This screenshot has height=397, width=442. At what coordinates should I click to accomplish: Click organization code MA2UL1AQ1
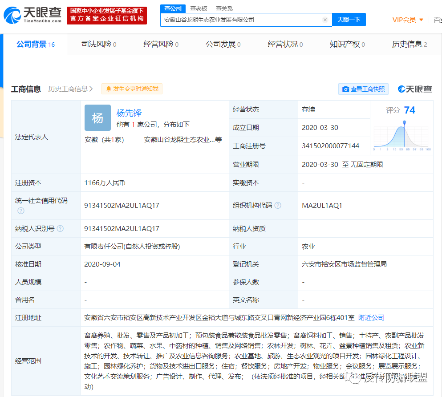click(x=322, y=206)
